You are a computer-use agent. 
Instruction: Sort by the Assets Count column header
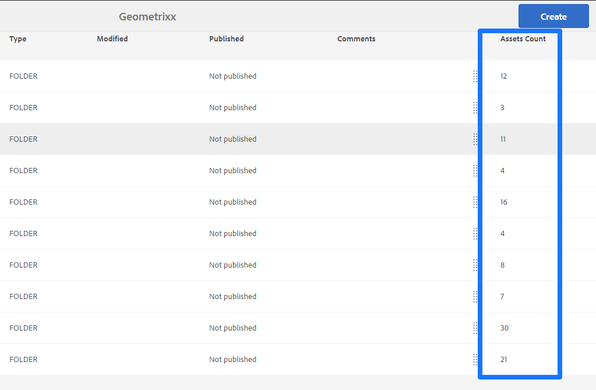point(523,39)
